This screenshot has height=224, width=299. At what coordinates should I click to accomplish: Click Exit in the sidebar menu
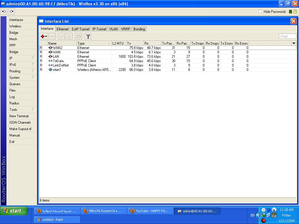point(22,142)
